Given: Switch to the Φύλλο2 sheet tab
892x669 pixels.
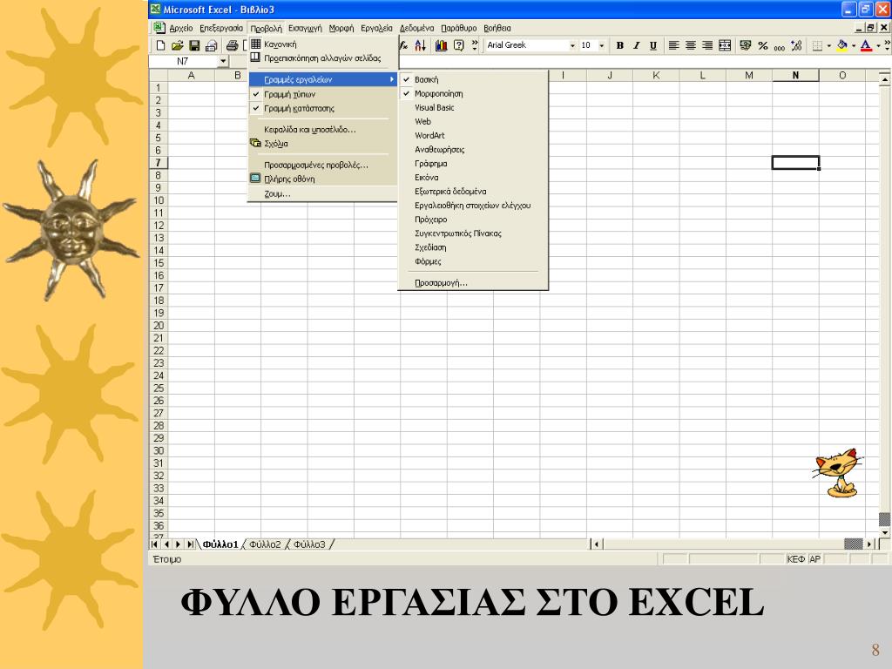Looking at the screenshot, I should coord(265,544).
